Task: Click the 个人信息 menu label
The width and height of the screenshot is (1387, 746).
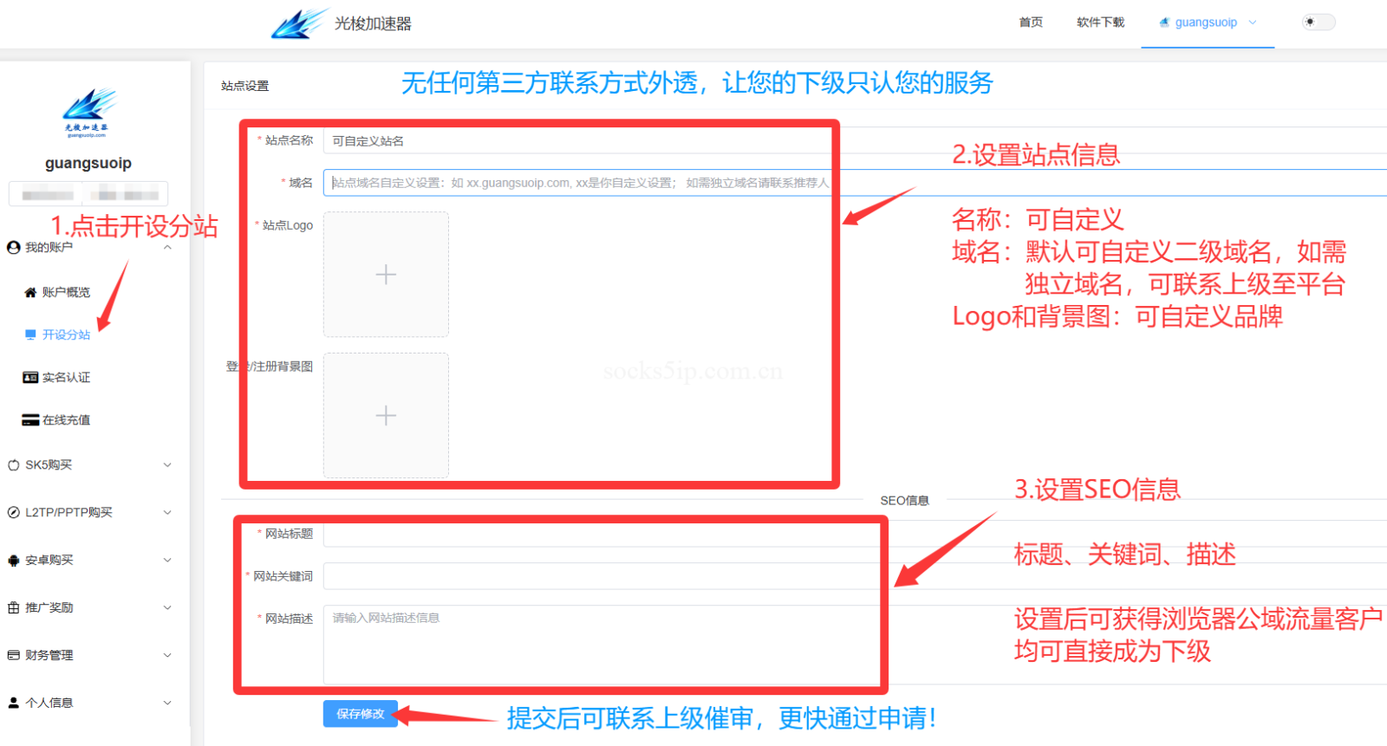Action: pyautogui.click(x=49, y=704)
